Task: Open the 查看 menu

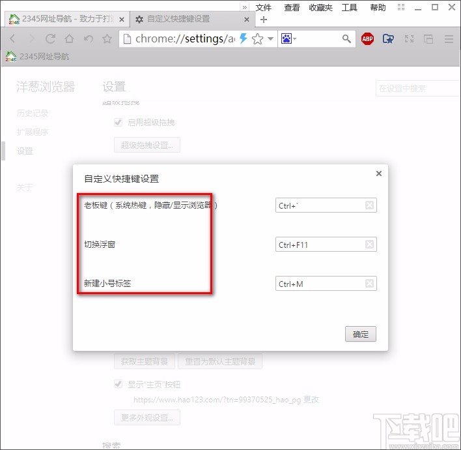Action: [x=292, y=7]
